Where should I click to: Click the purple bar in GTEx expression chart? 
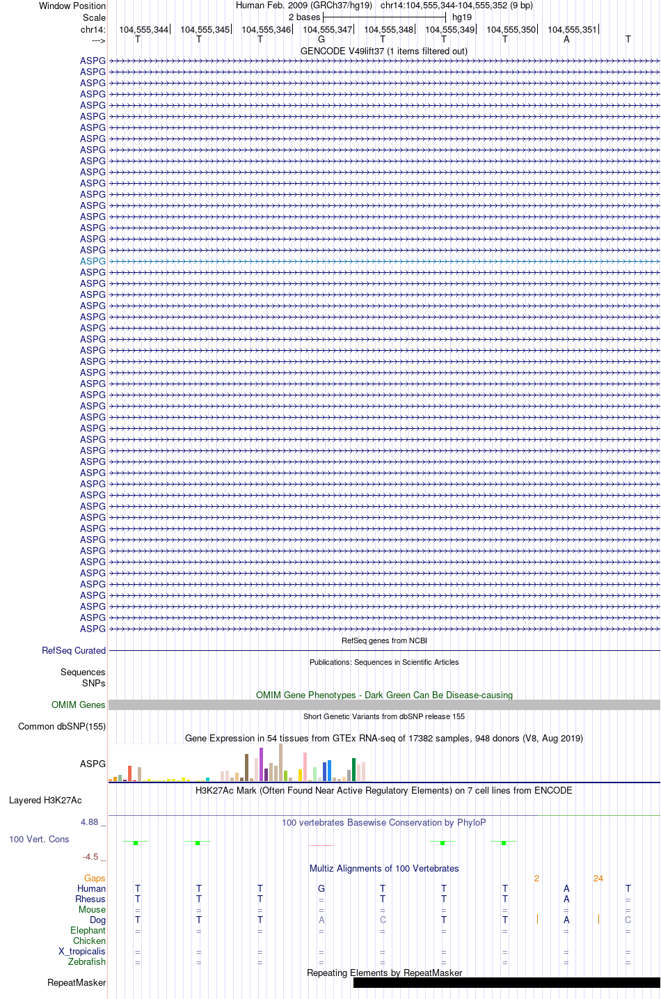(x=261, y=764)
